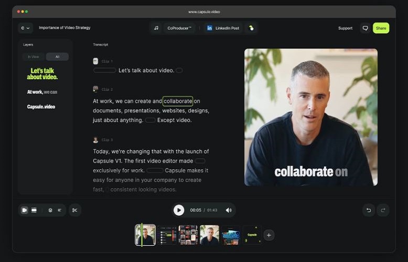Switch layers filter to All
Image resolution: width=408 pixels, height=262 pixels.
point(57,57)
